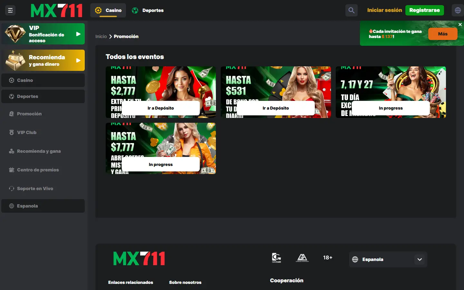
Task: Click the Promoción breadcrumb text
Action: [x=126, y=36]
